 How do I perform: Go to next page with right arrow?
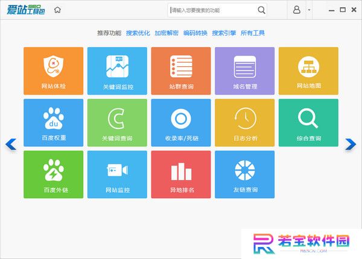coord(351,145)
